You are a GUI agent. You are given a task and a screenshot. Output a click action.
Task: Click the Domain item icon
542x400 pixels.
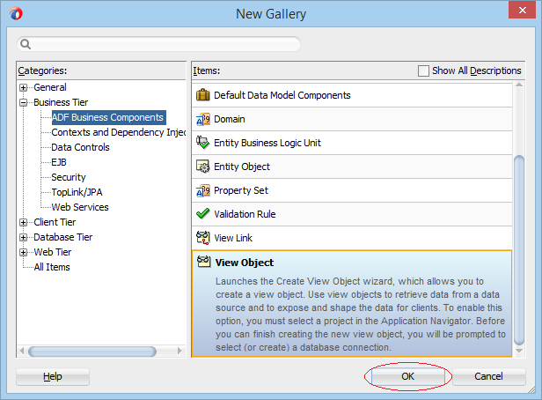[203, 119]
